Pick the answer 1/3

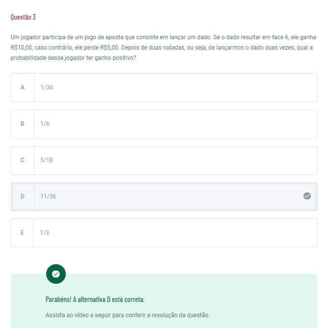coord(45,233)
